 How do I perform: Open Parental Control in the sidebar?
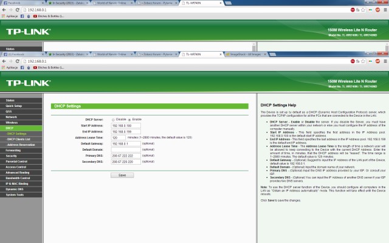[21, 162]
